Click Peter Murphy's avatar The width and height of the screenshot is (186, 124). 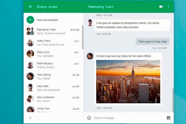[x=30, y=65]
